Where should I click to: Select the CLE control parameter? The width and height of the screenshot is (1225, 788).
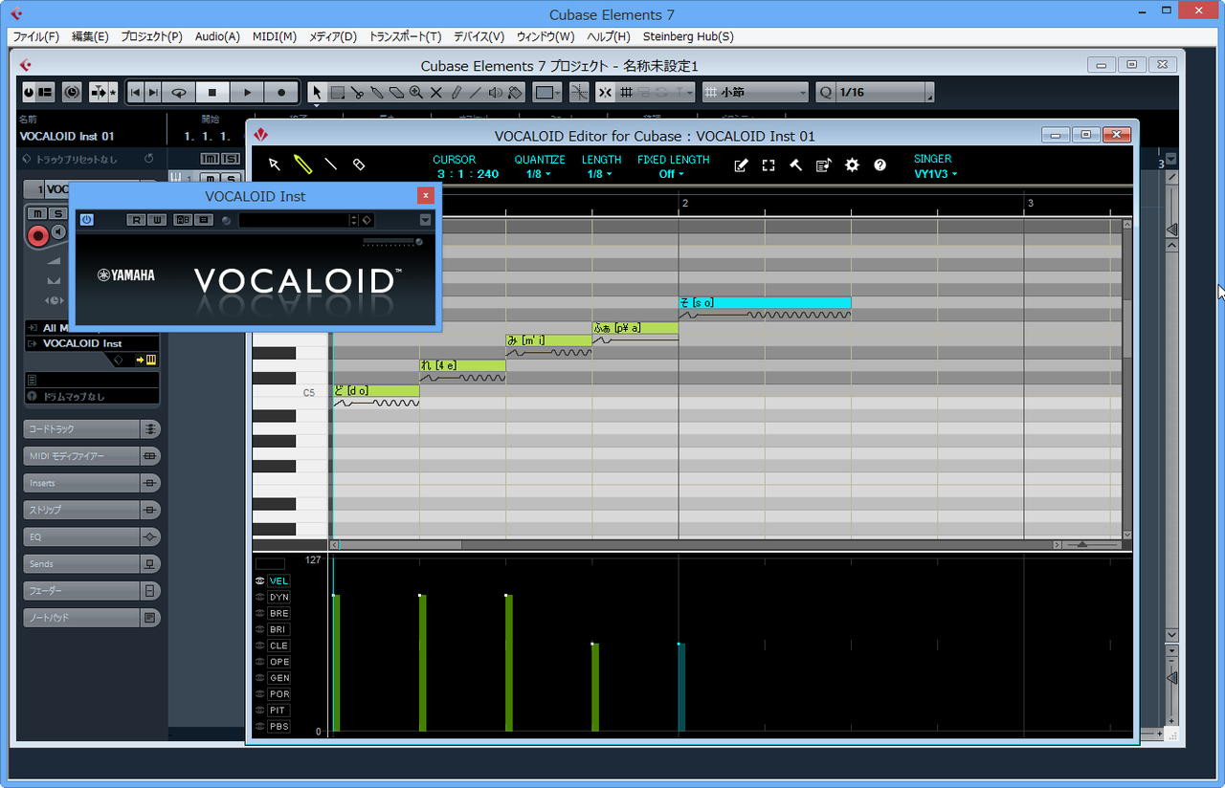click(278, 646)
